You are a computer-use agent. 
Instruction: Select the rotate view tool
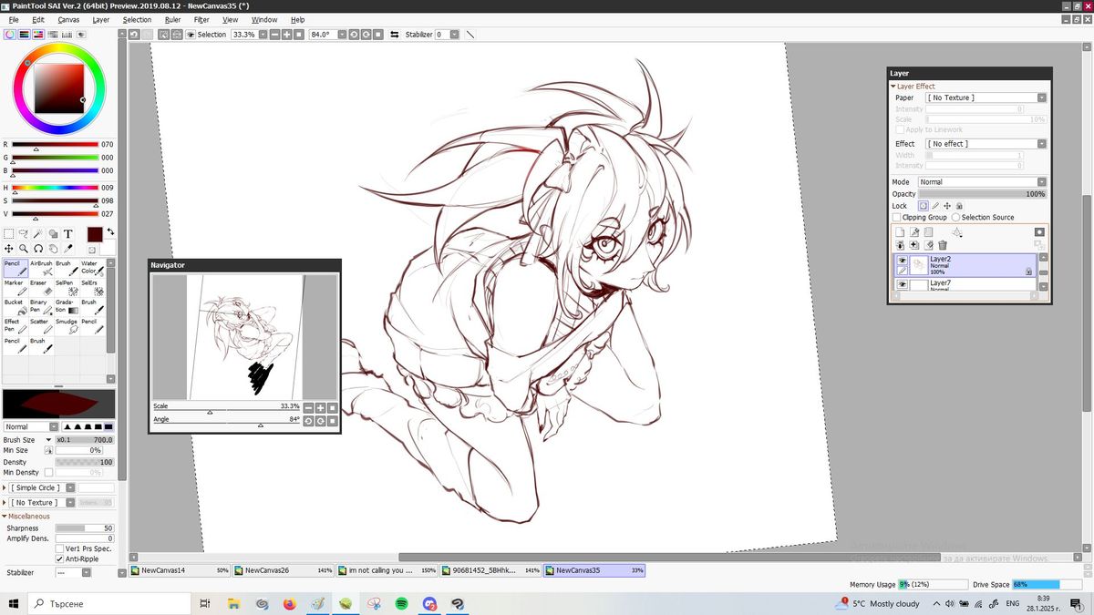point(38,248)
